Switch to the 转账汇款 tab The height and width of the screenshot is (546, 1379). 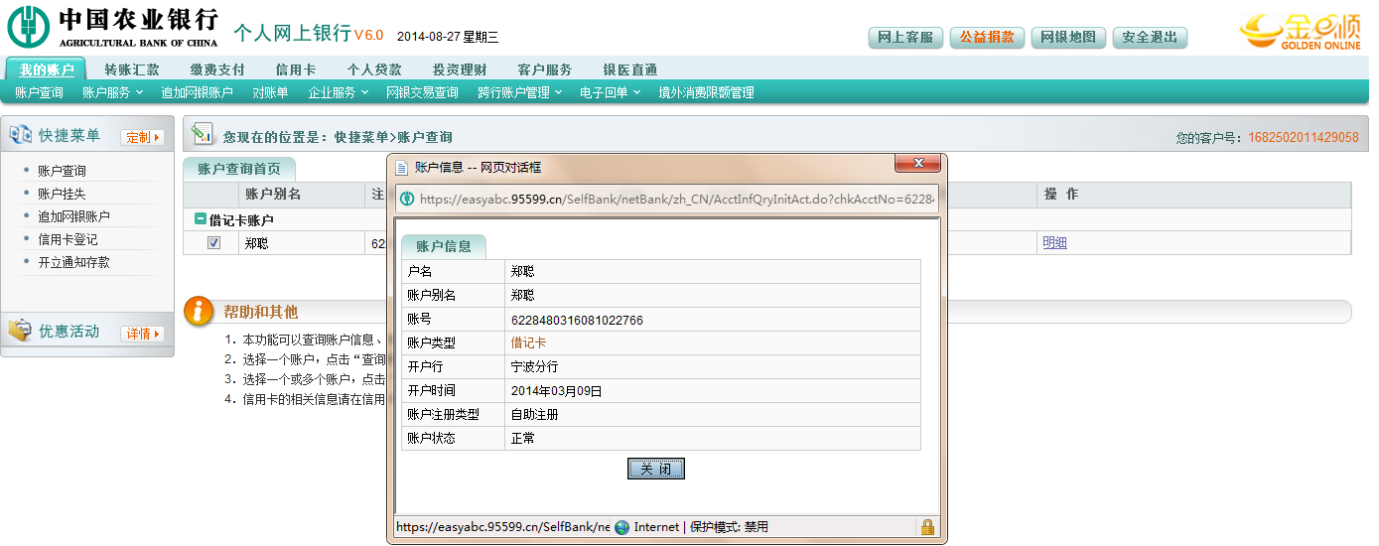pyautogui.click(x=132, y=69)
